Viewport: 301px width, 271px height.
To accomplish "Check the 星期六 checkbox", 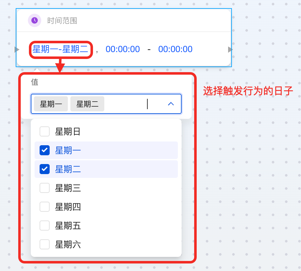I will click(45, 244).
